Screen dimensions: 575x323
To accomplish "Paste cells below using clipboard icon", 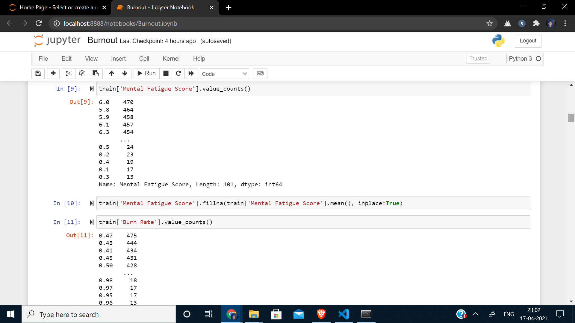I will [96, 73].
